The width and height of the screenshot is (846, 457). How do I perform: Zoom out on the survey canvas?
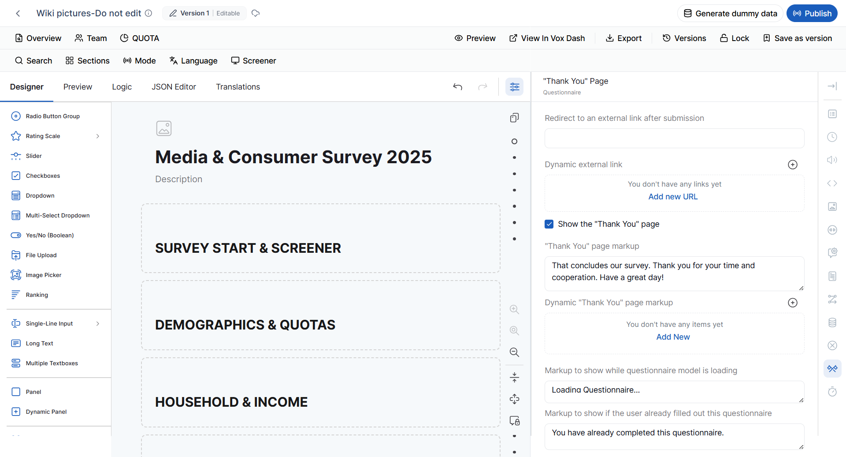tap(514, 352)
